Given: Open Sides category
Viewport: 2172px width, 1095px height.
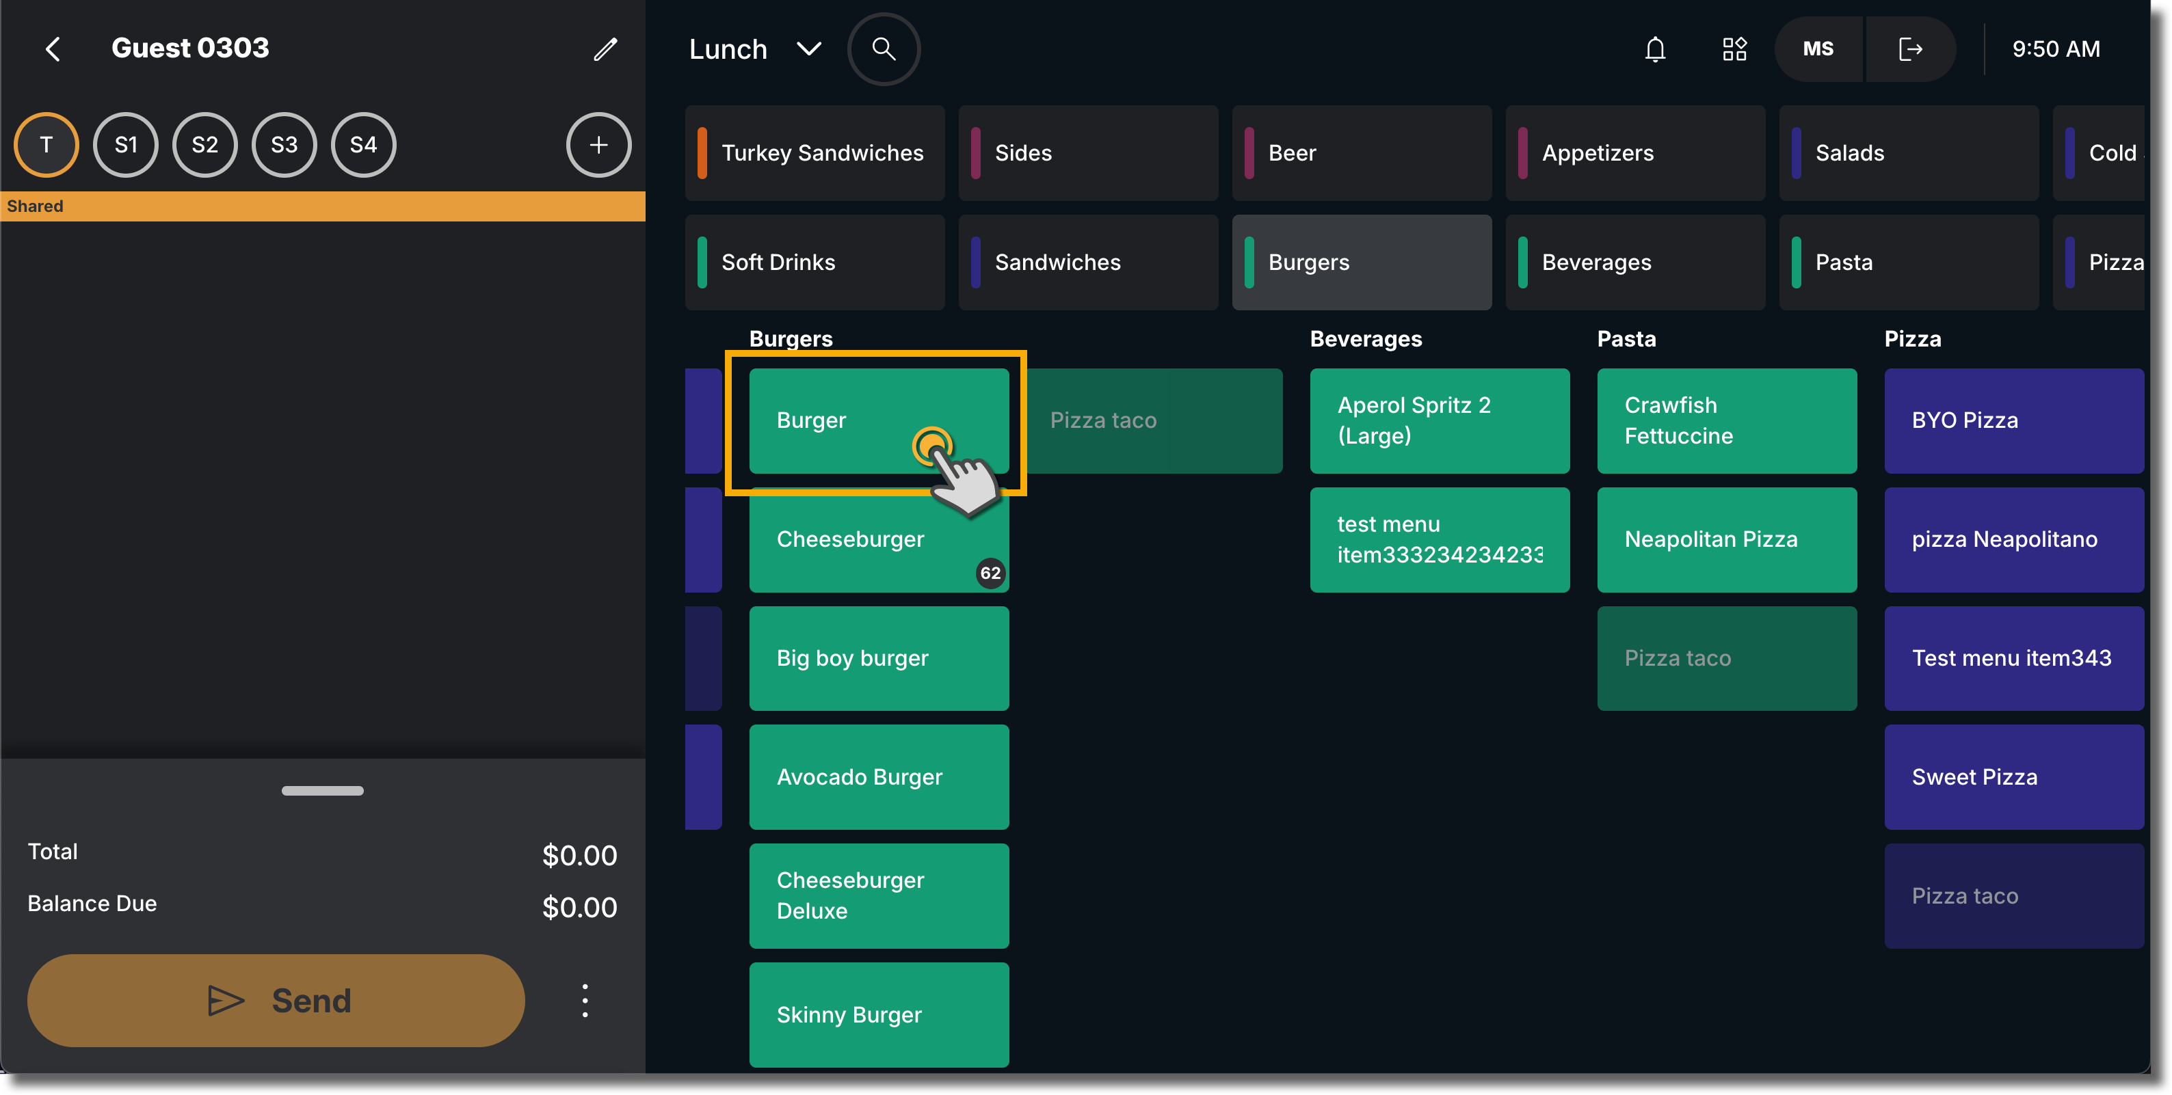Looking at the screenshot, I should tap(1087, 152).
